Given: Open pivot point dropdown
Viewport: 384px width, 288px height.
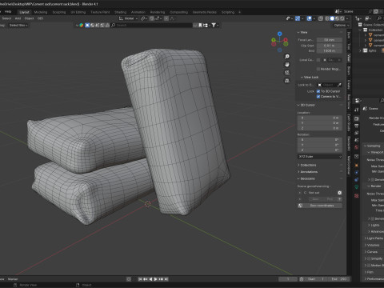Looking at the screenshot, I should [144, 18].
